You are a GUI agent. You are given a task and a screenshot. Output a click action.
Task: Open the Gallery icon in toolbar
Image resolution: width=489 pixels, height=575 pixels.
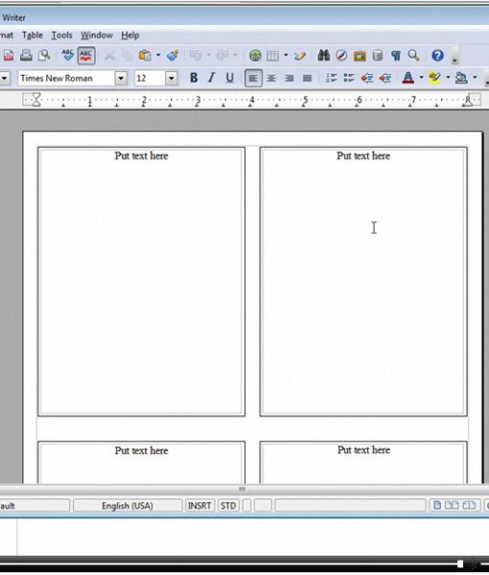(x=360, y=56)
